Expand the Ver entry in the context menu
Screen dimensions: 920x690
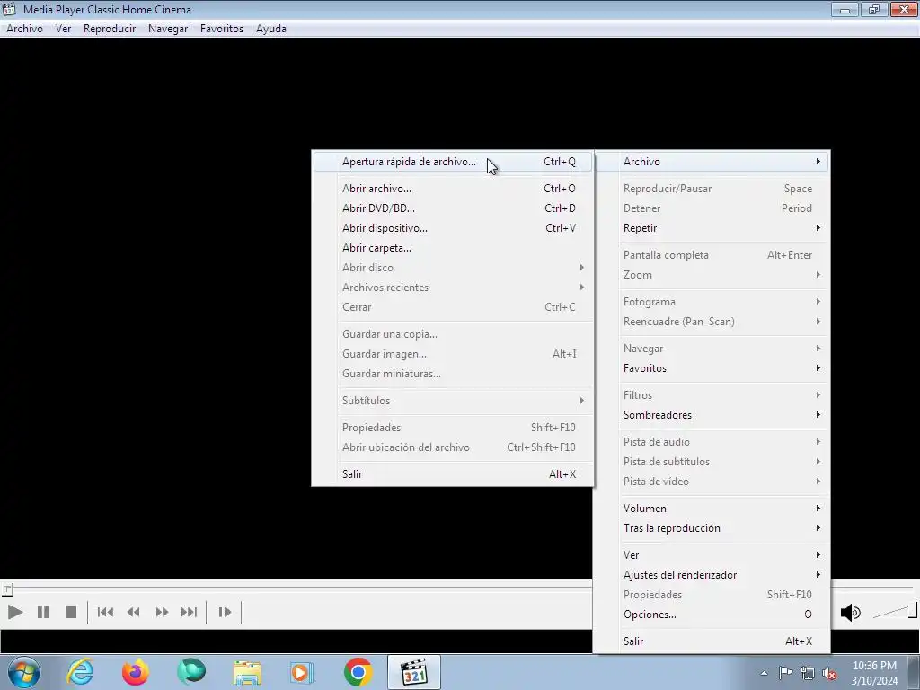coord(712,555)
